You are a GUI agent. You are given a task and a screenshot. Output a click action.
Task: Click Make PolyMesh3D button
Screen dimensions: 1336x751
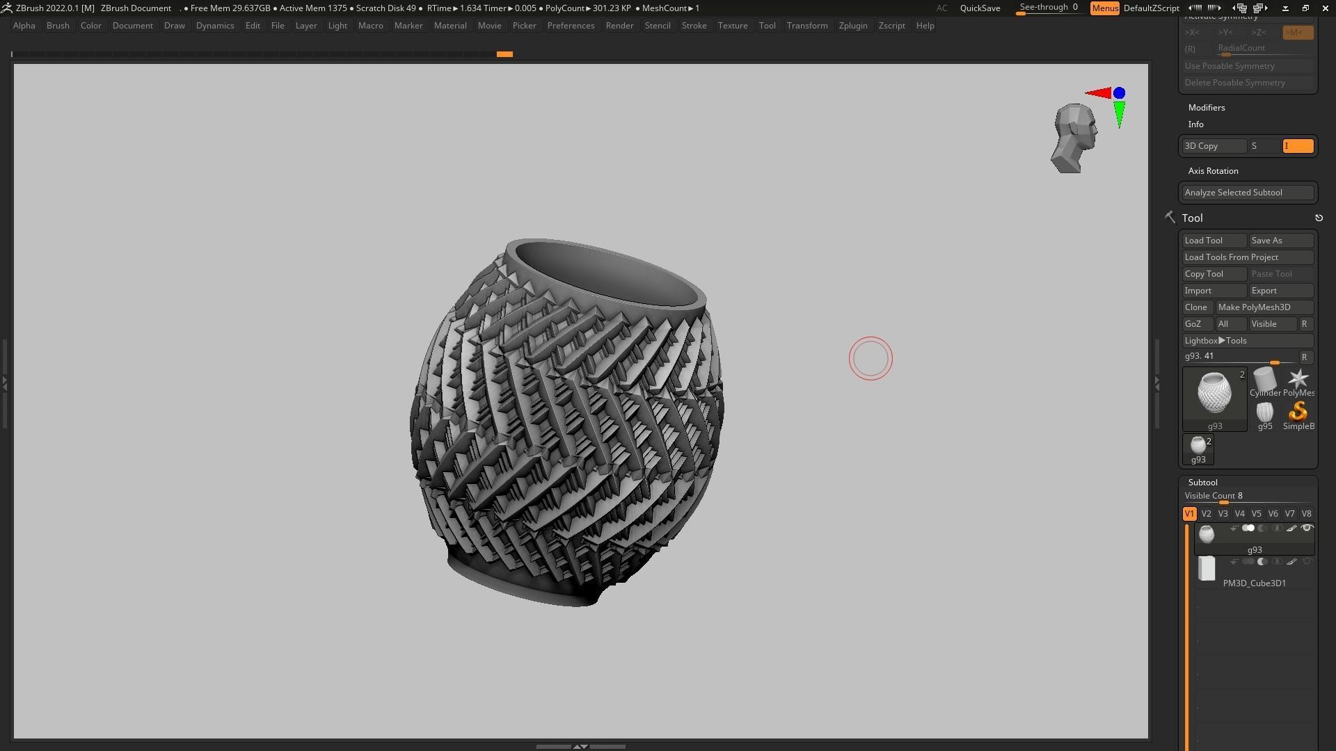coord(1264,307)
